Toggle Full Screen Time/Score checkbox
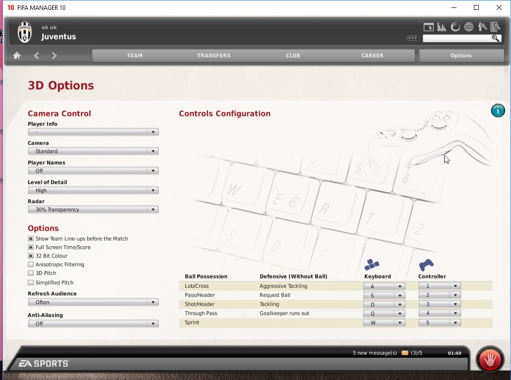The height and width of the screenshot is (380, 511). 31,247
